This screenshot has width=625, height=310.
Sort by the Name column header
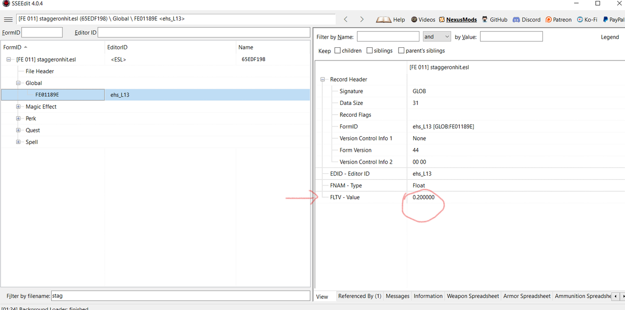tap(273, 47)
